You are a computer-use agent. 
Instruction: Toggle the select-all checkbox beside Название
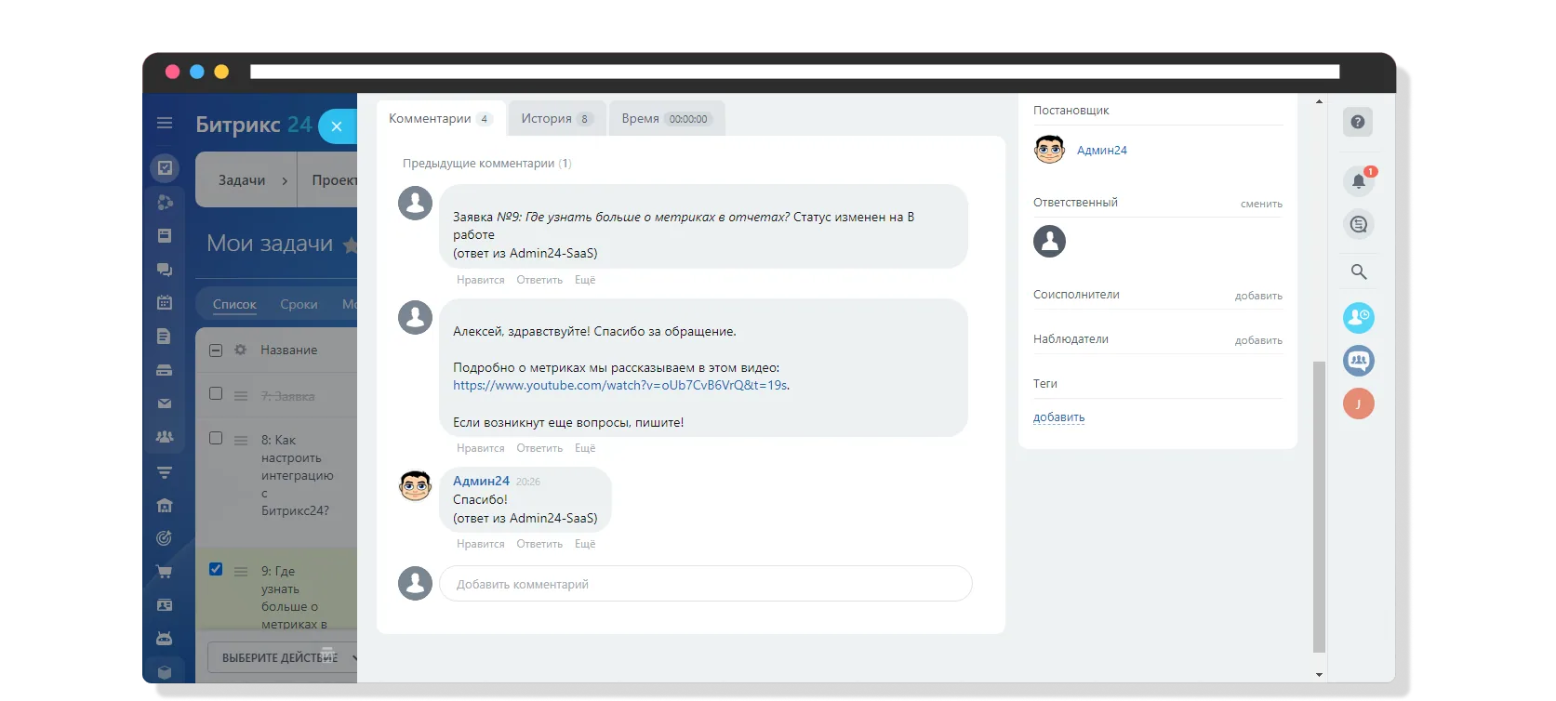(x=216, y=350)
